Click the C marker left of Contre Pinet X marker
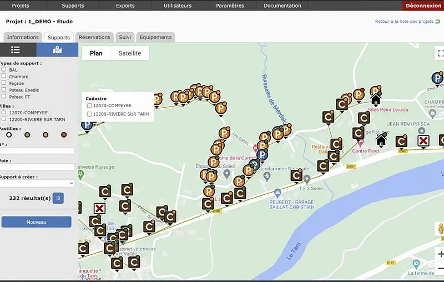Viewport: 444px width, 282px height. coord(401,142)
